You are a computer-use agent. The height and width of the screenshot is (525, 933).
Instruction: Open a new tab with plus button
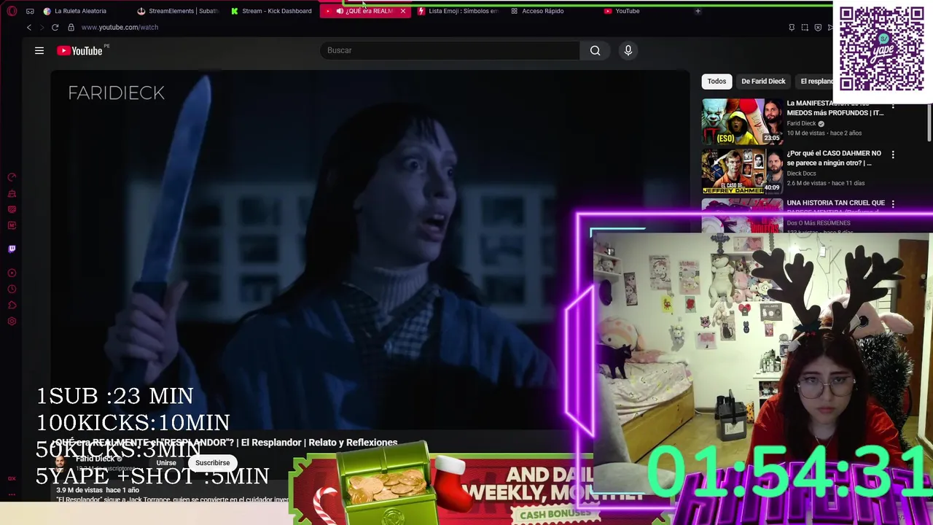[x=698, y=11]
